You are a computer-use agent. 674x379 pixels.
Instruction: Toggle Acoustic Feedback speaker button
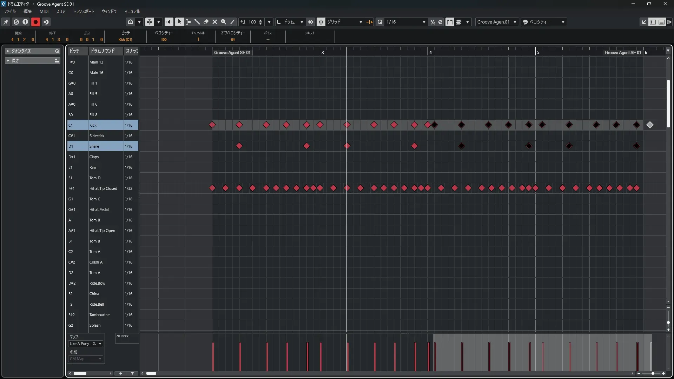169,22
